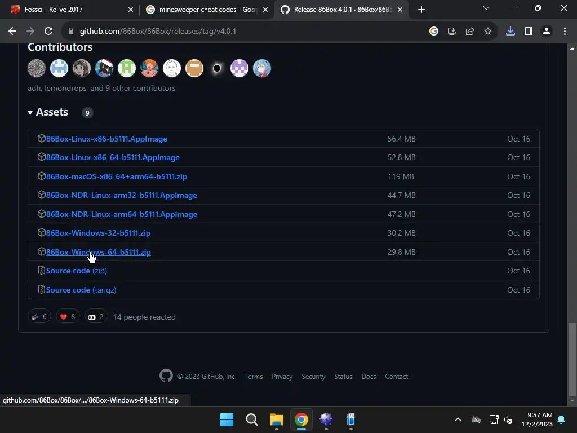Open the black circle contributor avatar
Image resolution: width=577 pixels, height=433 pixels.
coord(217,68)
